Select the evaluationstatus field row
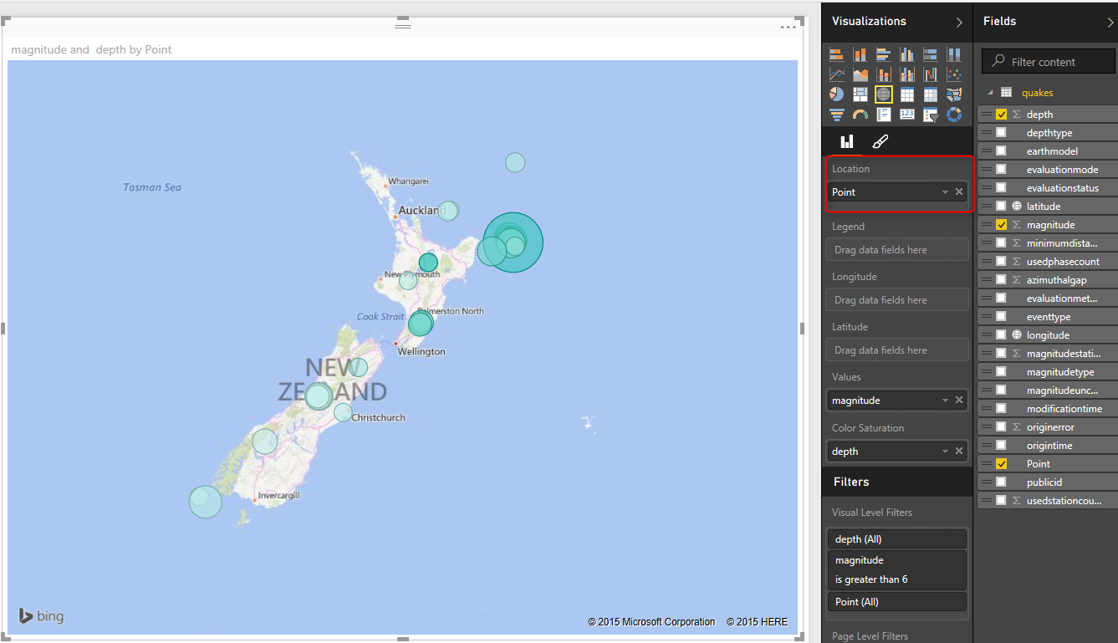Image resolution: width=1118 pixels, height=643 pixels. (1047, 188)
